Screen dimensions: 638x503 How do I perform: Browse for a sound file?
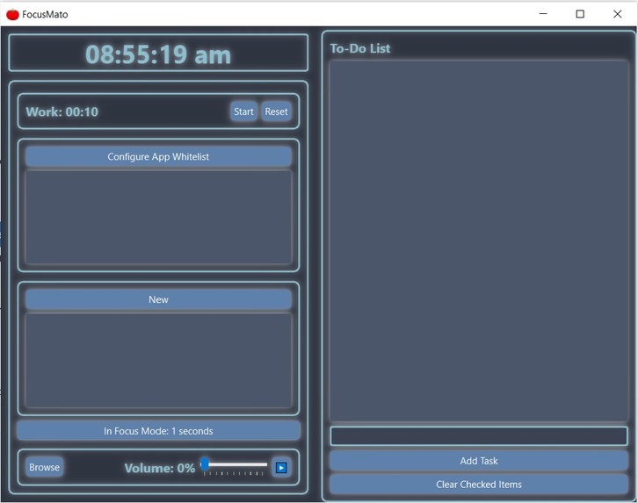44,467
